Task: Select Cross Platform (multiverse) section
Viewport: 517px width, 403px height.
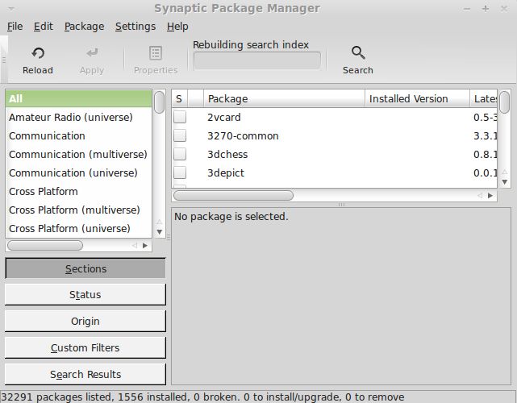Action: tap(78, 210)
